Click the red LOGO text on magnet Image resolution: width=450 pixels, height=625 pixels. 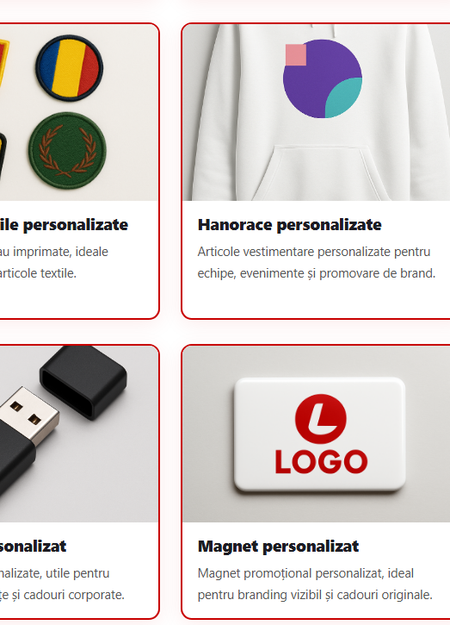click(321, 462)
